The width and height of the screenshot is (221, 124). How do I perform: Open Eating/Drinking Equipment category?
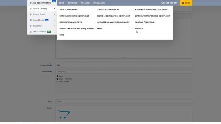(74, 16)
